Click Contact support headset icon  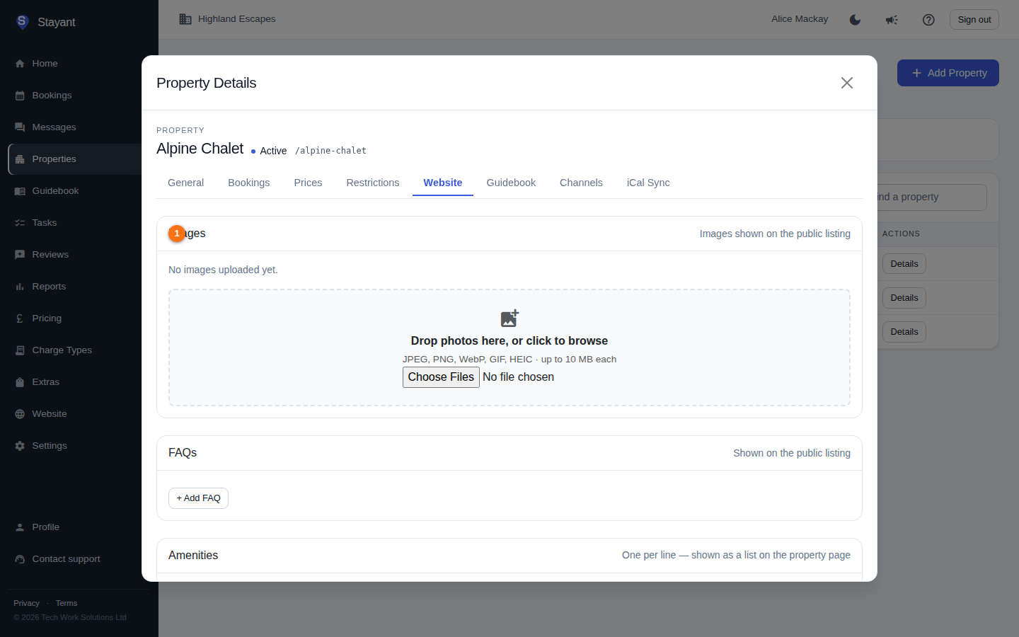click(20, 559)
